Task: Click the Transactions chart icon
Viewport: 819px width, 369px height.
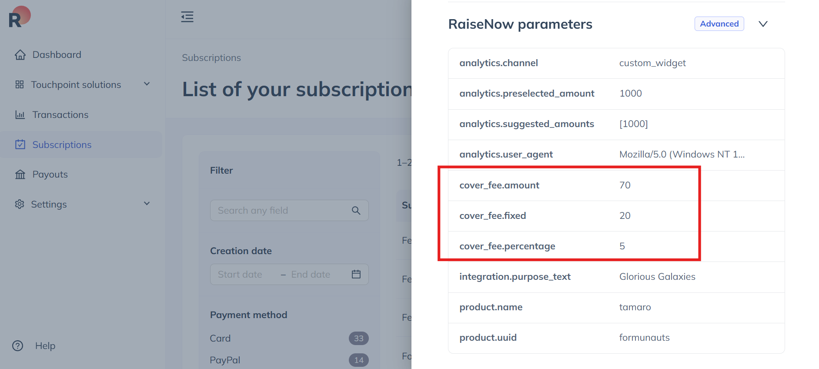Action: click(20, 115)
